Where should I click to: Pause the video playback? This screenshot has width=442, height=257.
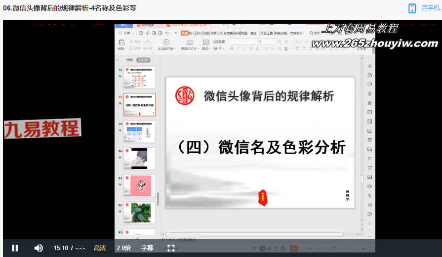(15, 248)
